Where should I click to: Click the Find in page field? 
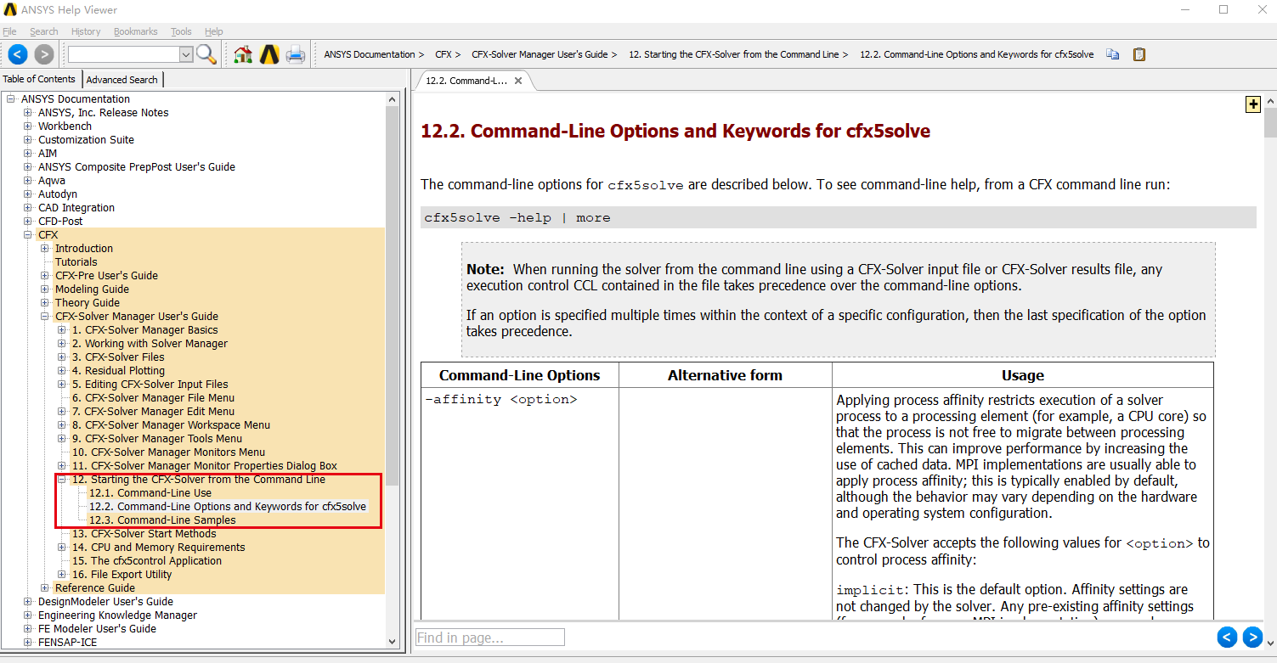coord(489,637)
